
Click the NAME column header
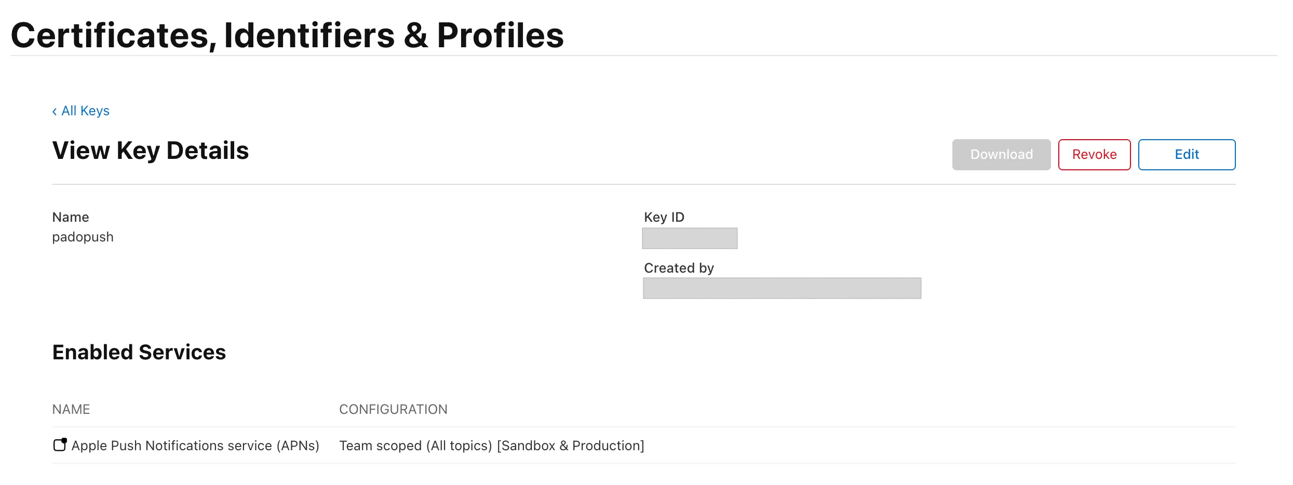(x=71, y=409)
